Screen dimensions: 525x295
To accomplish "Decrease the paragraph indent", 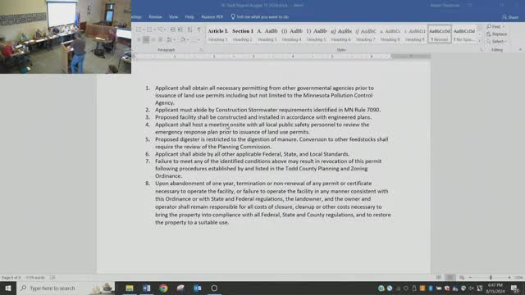I will pyautogui.click(x=172, y=29).
